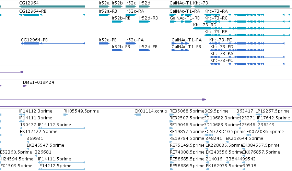Select EST RE74008.5prime

187,152
